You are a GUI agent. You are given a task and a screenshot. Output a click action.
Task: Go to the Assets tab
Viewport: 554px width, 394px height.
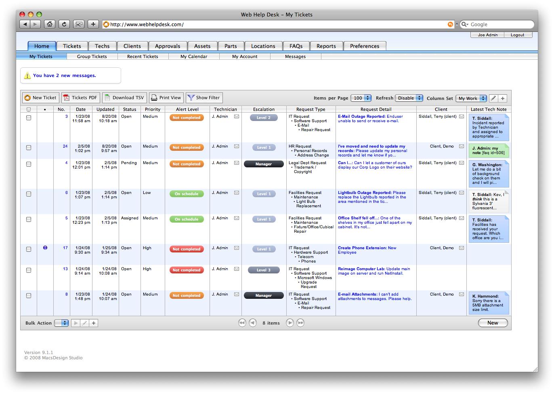click(x=202, y=46)
